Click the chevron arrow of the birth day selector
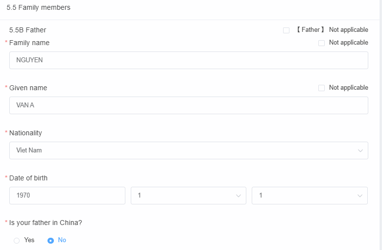Image resolution: width=382 pixels, height=250 pixels. click(x=360, y=196)
